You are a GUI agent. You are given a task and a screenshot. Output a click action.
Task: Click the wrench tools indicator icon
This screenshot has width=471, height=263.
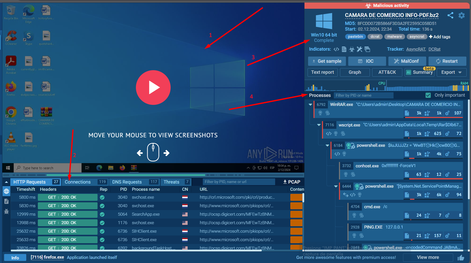[360, 49]
